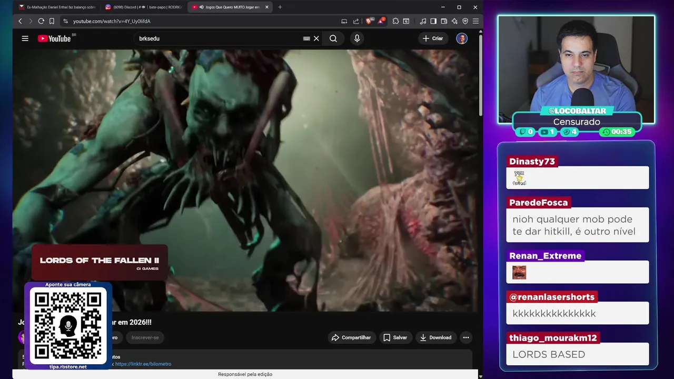Clear the YouTube search text
This screenshot has height=379, width=674.
[x=316, y=38]
